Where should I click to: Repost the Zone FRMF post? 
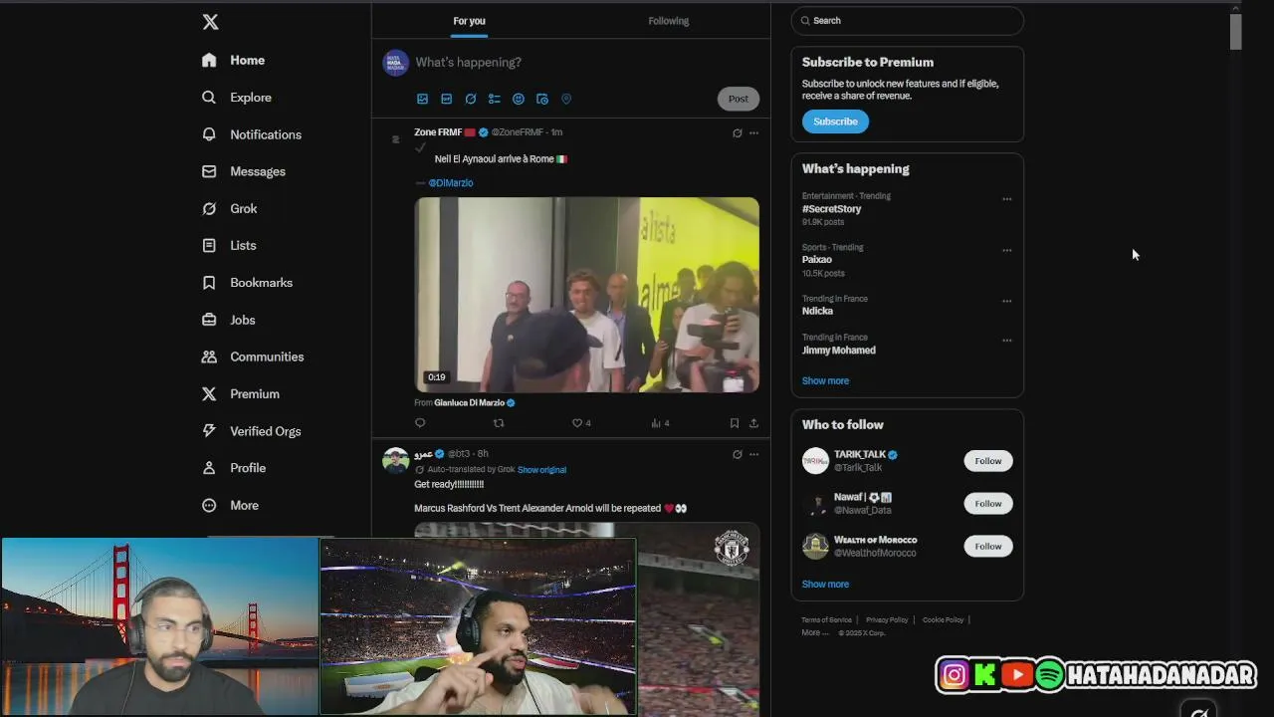(499, 423)
